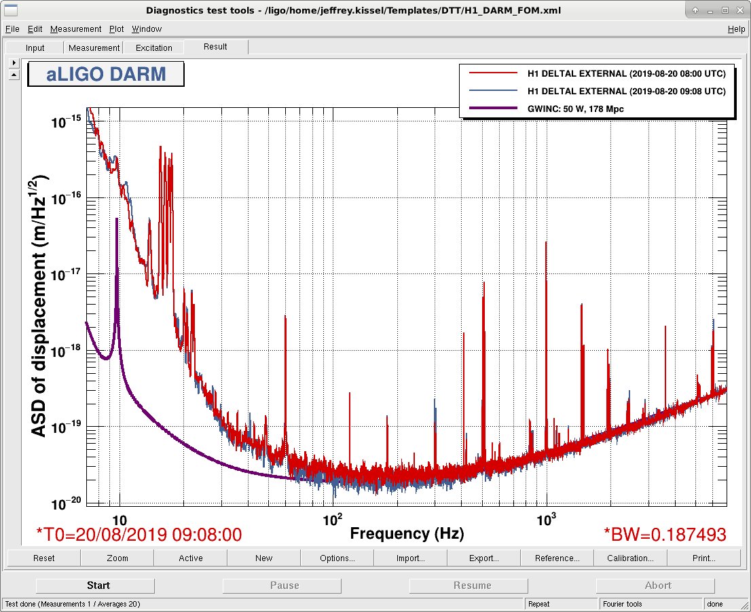Click the Export... button

click(x=483, y=558)
